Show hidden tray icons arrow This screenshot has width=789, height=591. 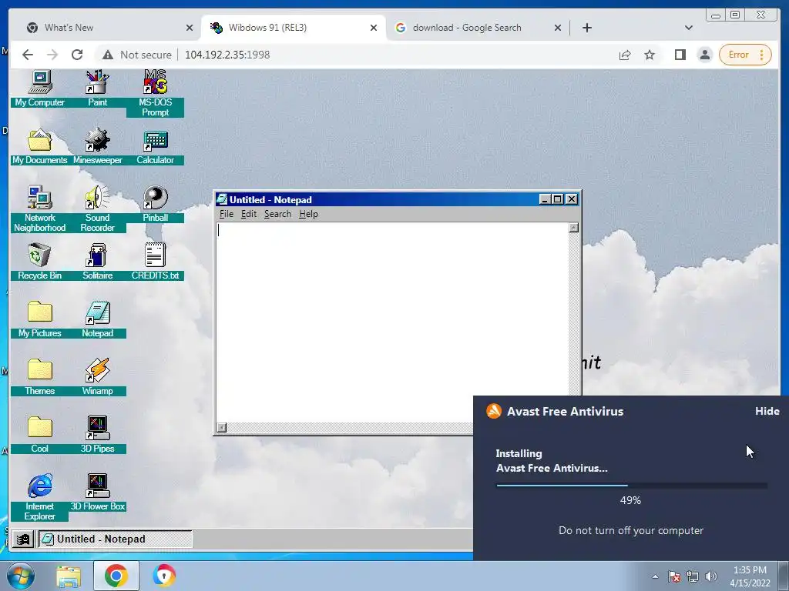pyautogui.click(x=655, y=577)
